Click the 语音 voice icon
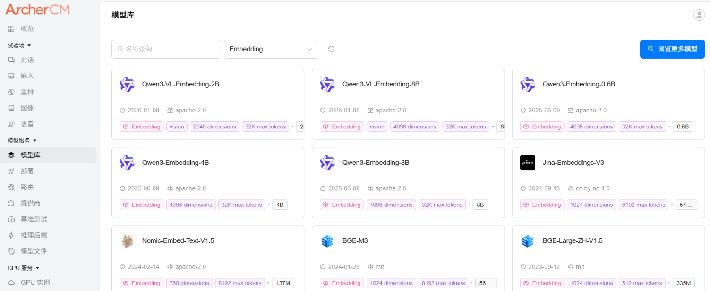Image resolution: width=710 pixels, height=291 pixels. point(11,124)
